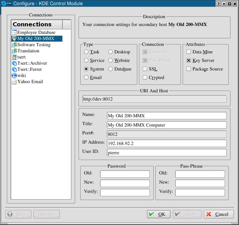Image resolution: width=239 pixels, height=225 pixels.
Task: Select the Translation connection icon
Action: click(x=14, y=51)
